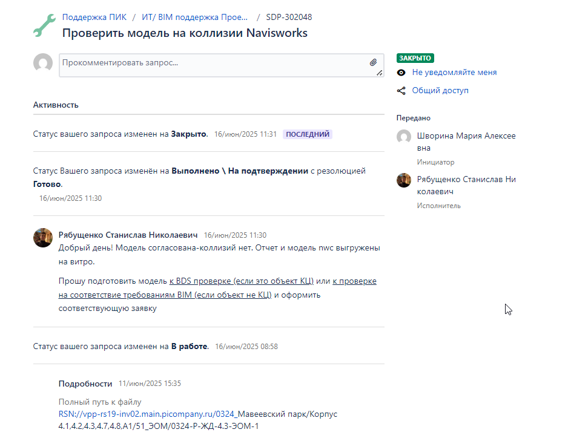
Task: Toggle Не уведомляйте меня notification link
Action: click(x=454, y=73)
